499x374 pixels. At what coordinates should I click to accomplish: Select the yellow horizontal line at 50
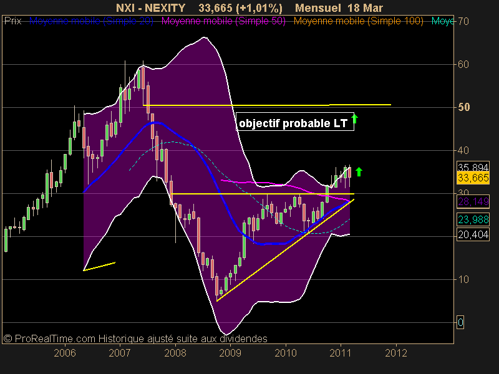(267, 105)
